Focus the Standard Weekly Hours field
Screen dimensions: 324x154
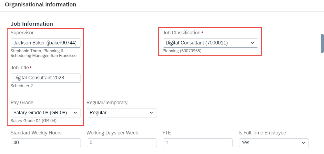pos(45,143)
